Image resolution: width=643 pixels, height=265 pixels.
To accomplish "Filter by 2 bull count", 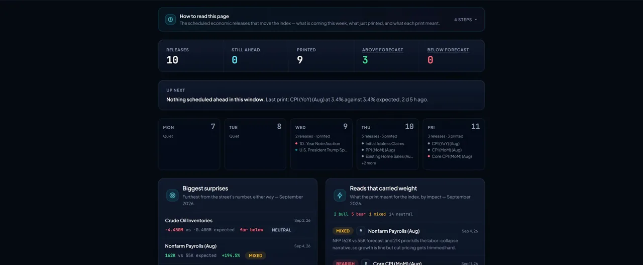I will [341, 214].
